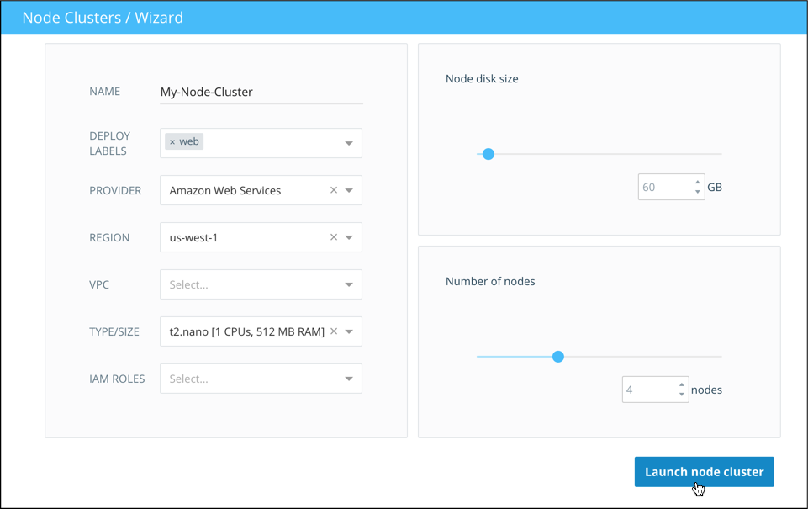Viewport: 808px width, 509px height.
Task: Expand the Deploy Labels dropdown
Action: pos(349,143)
